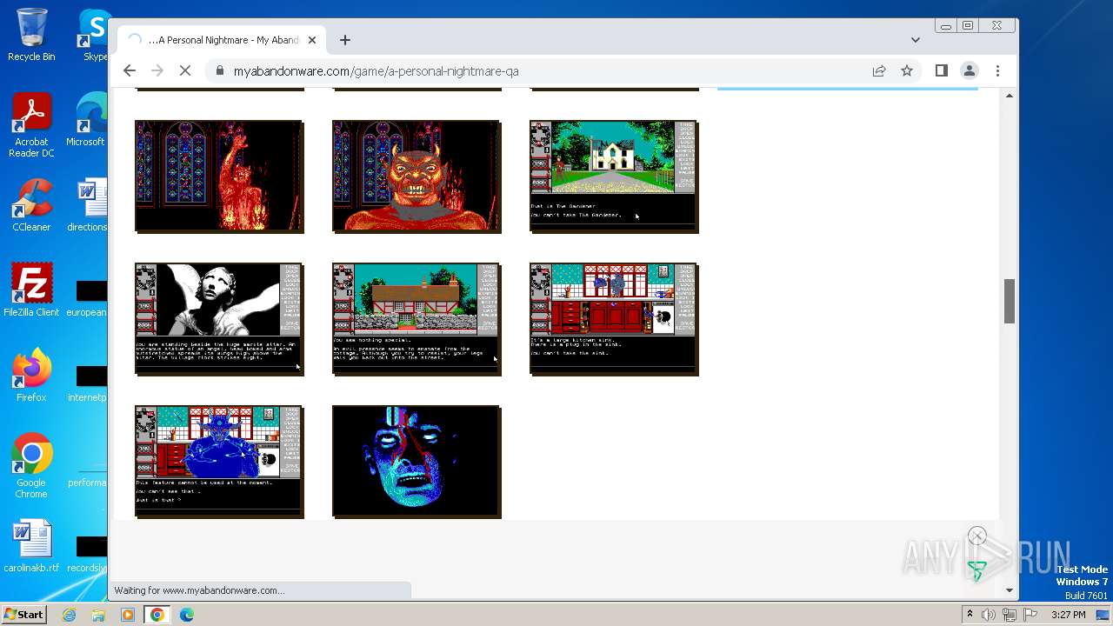Click the 3:27 PM taskbar clock

[1068, 615]
